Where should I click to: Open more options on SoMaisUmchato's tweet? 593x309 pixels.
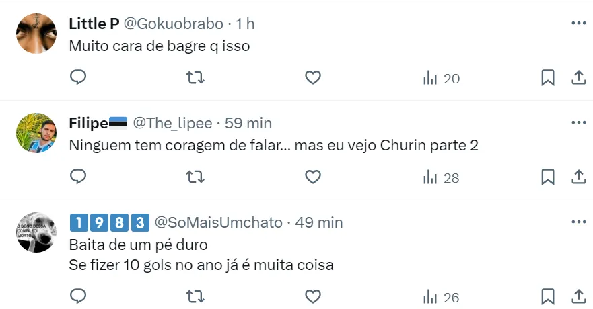click(x=578, y=222)
